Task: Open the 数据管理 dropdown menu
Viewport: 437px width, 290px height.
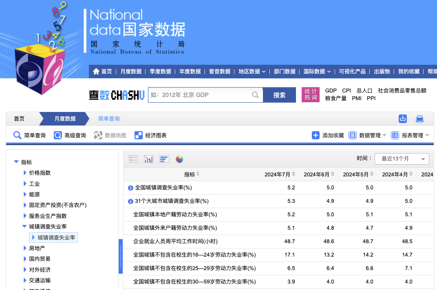Action: pyautogui.click(x=368, y=135)
